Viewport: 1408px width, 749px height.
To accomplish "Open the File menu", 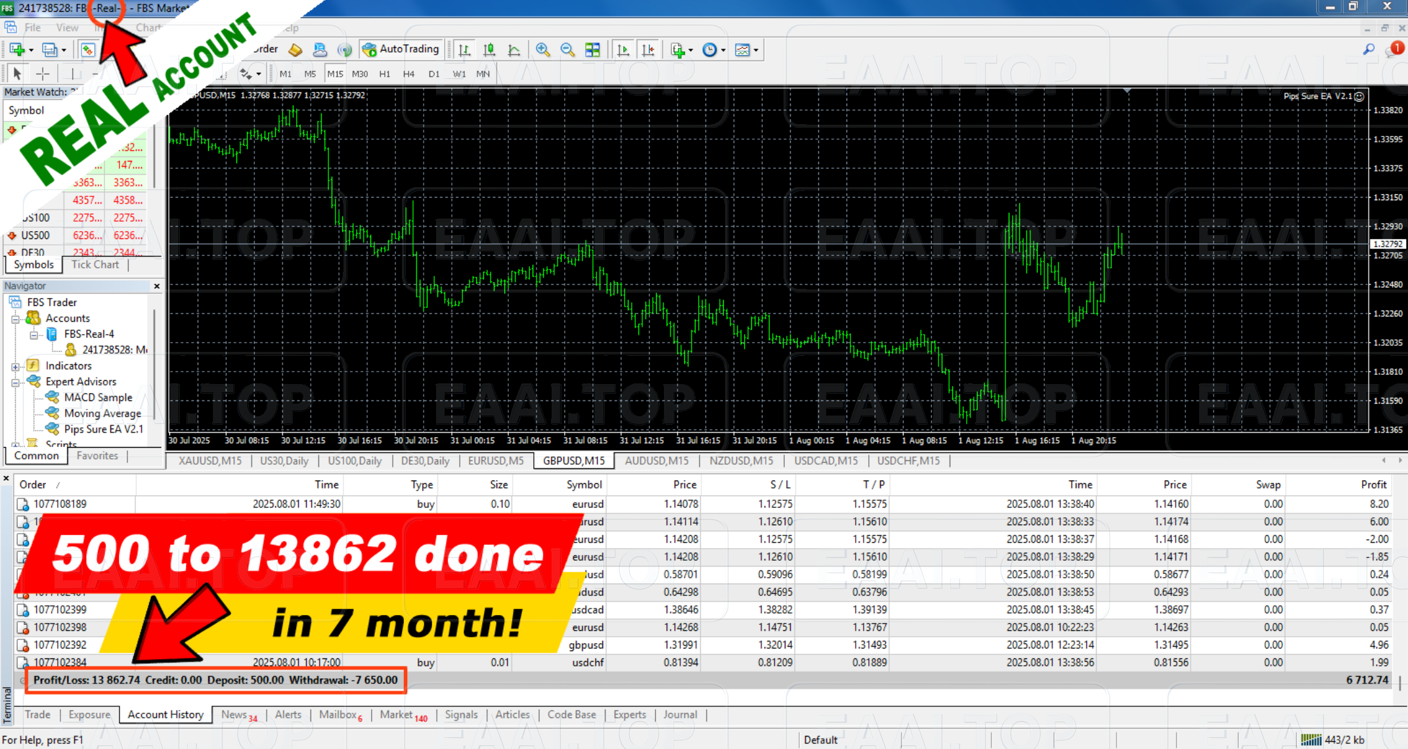I will click(32, 28).
